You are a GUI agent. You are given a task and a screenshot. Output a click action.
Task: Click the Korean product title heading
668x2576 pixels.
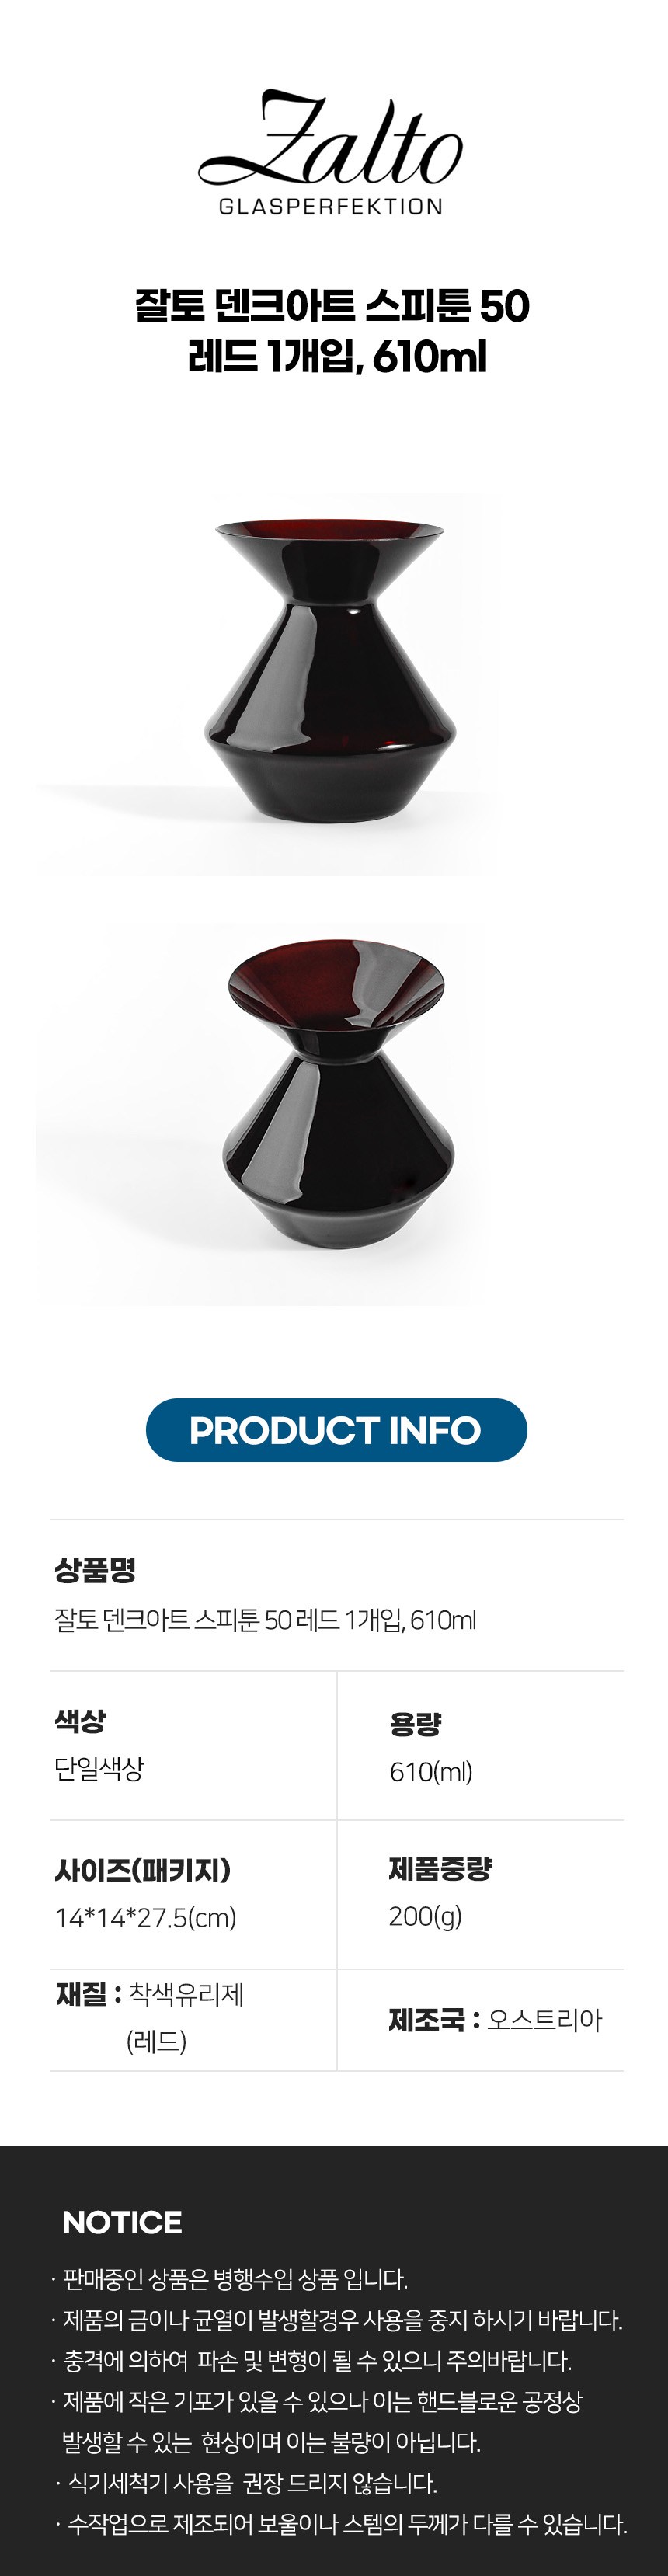(333, 331)
